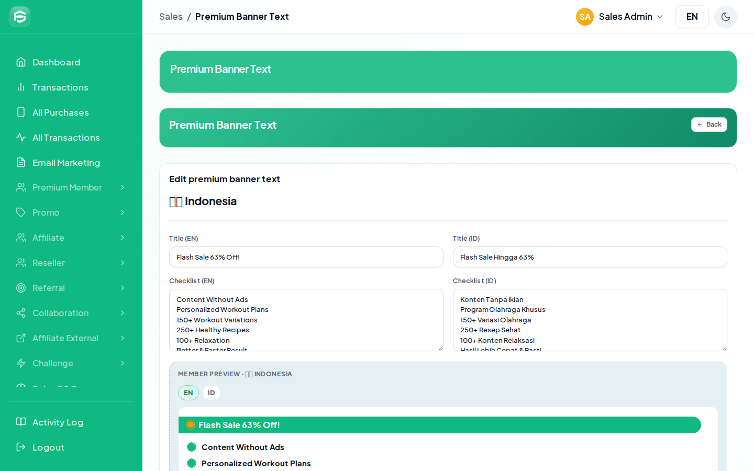Image resolution: width=754 pixels, height=471 pixels.
Task: Expand the Promo submenu chevron
Action: pyautogui.click(x=123, y=212)
